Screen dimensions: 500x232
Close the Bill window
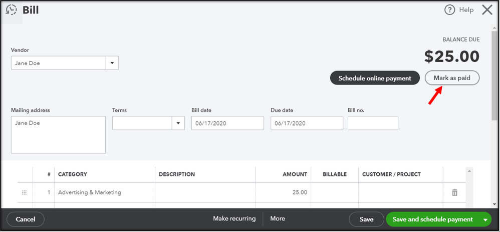pyautogui.click(x=486, y=10)
